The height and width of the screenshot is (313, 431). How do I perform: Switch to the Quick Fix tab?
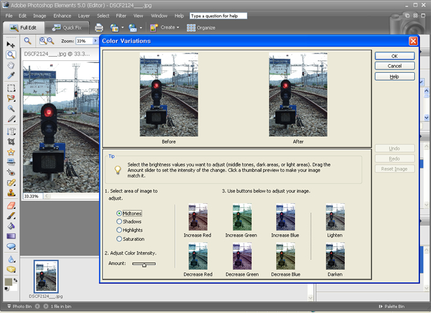[x=68, y=28]
